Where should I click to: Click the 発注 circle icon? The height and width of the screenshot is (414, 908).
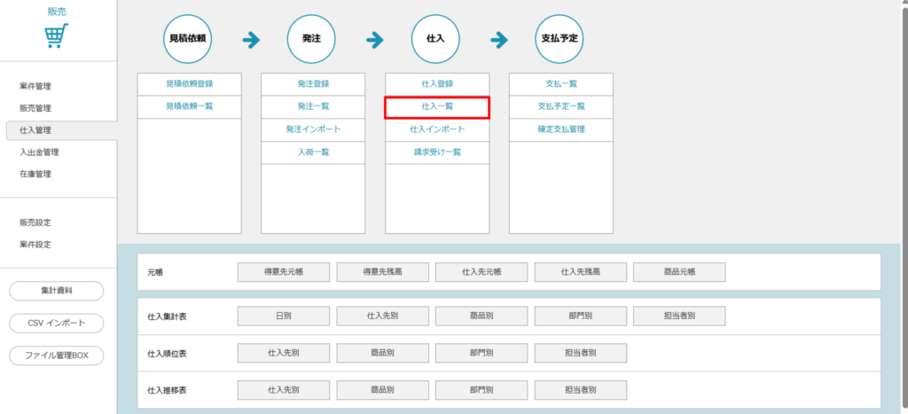pyautogui.click(x=312, y=40)
